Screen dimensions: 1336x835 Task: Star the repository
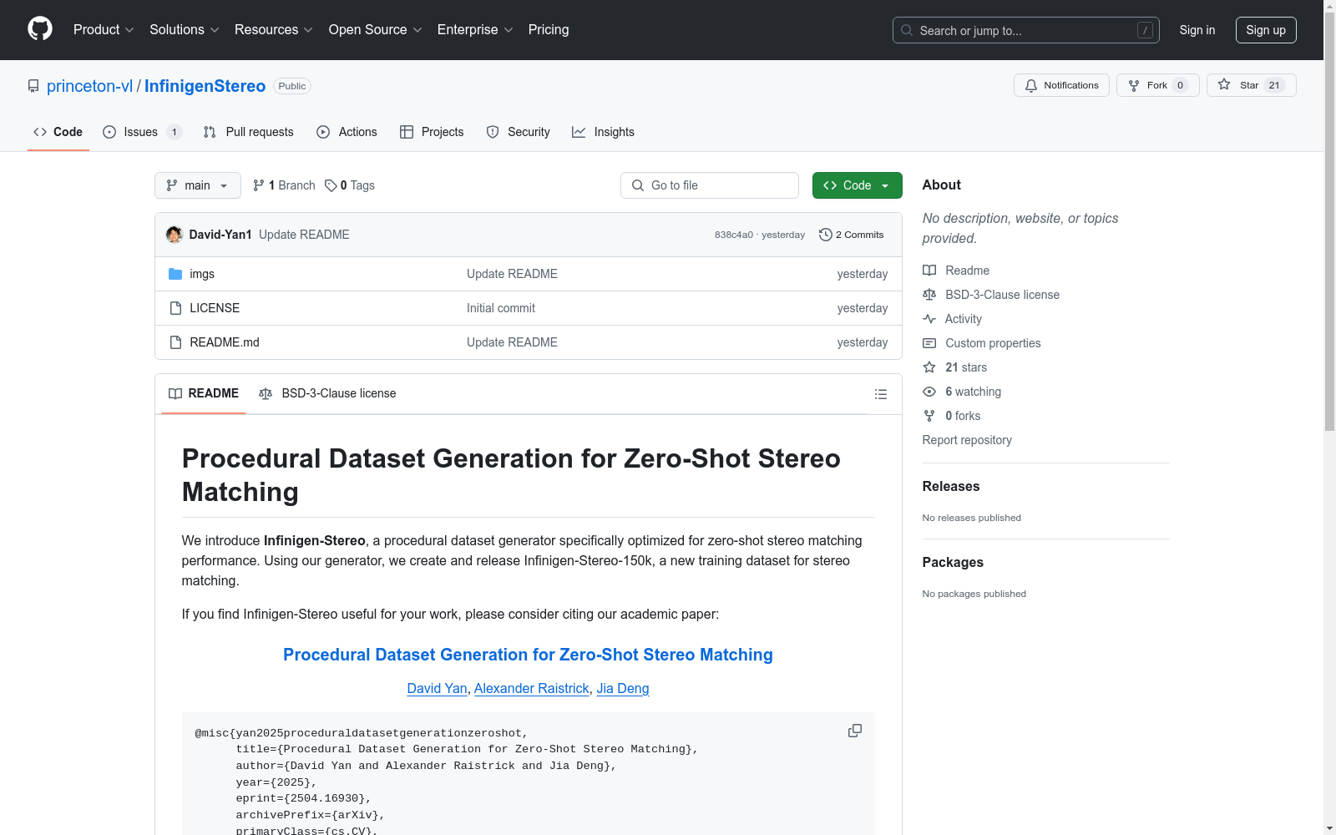(1251, 85)
